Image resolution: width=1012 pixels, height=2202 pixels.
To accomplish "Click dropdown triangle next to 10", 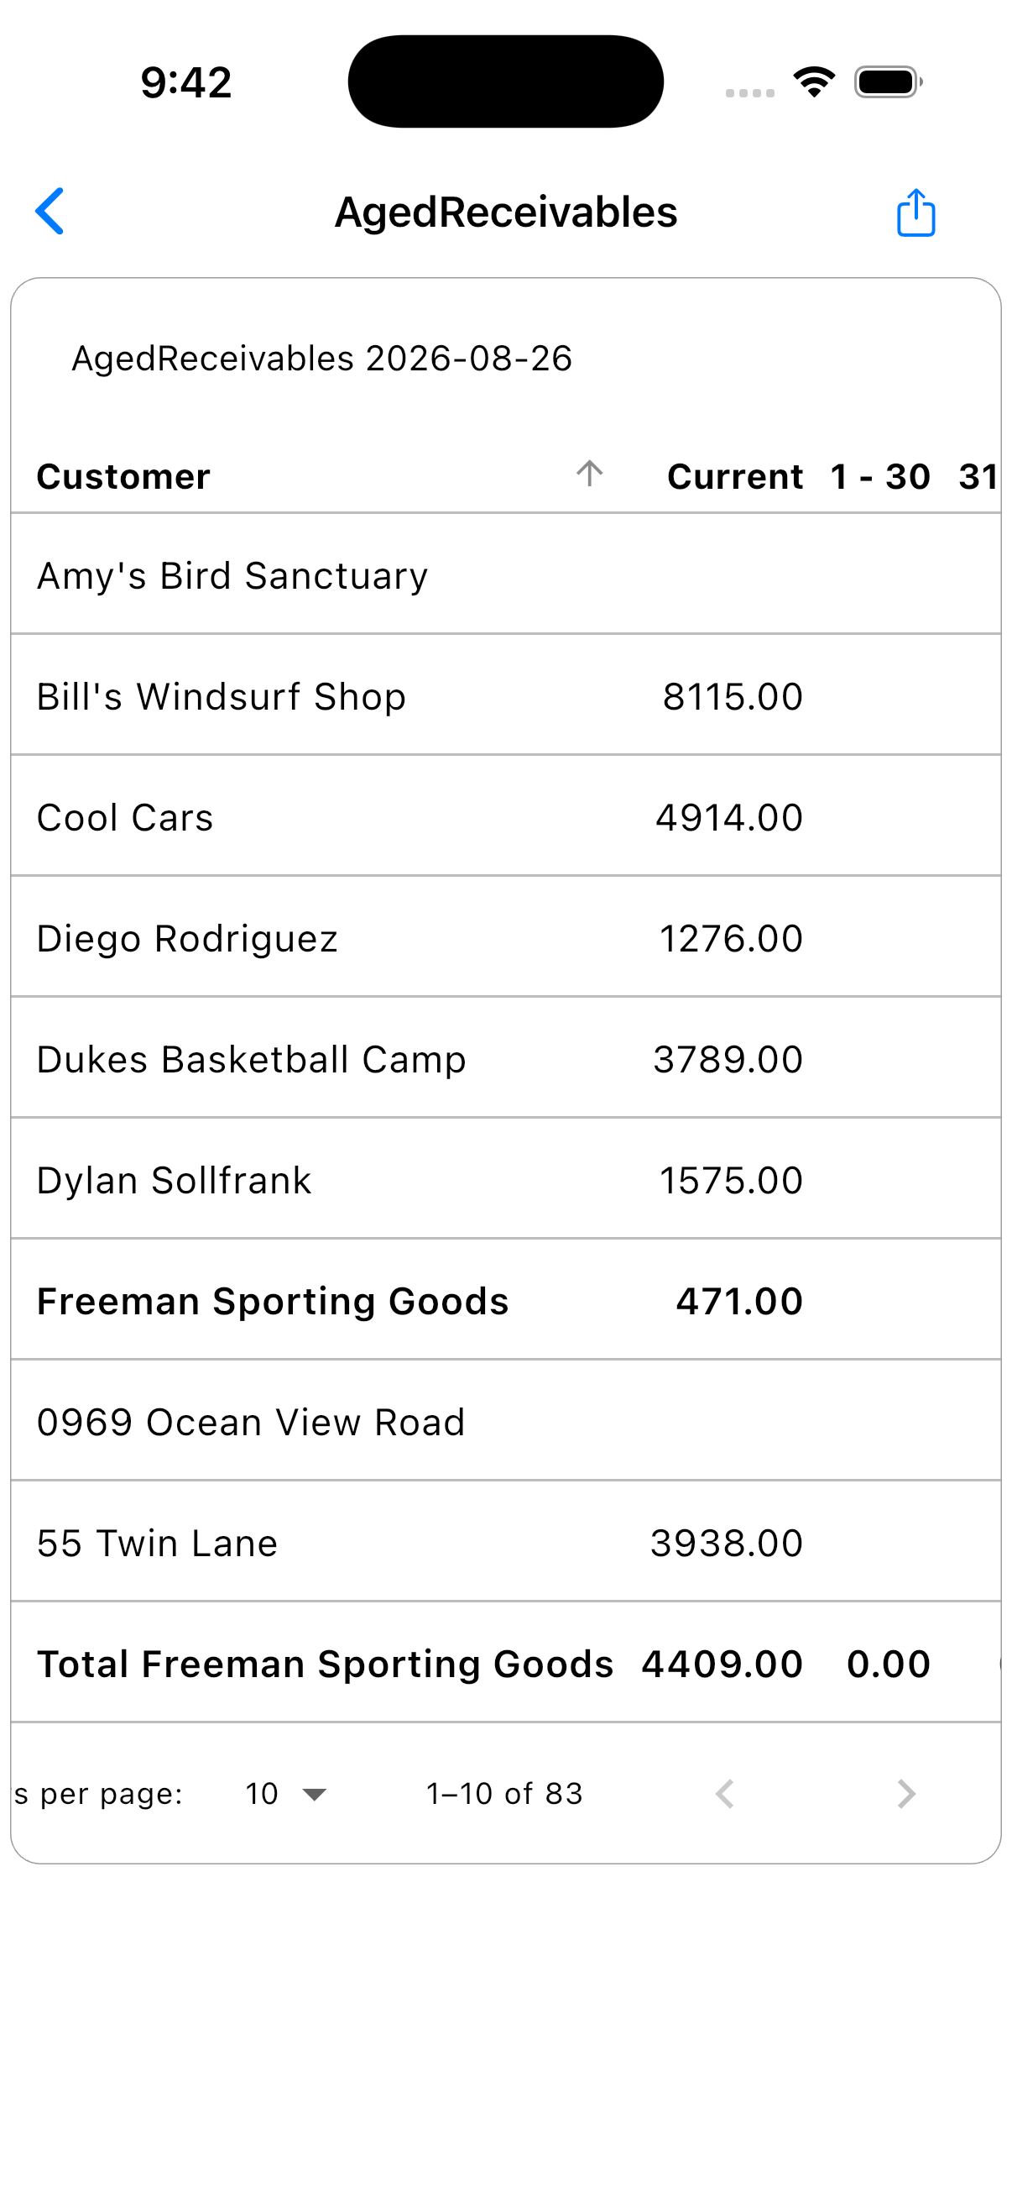I will [x=315, y=1794].
